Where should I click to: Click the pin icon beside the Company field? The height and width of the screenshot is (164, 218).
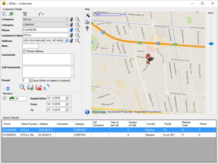pos(71,19)
